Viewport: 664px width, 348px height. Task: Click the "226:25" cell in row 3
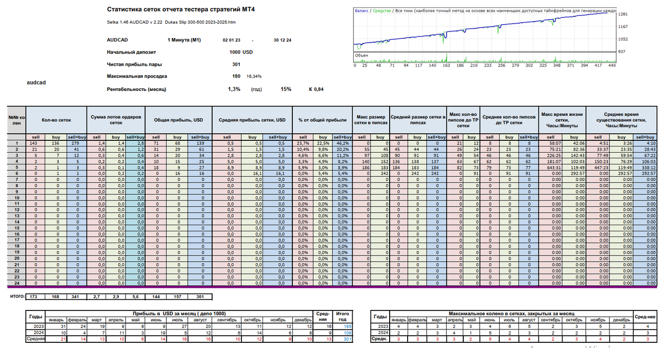tap(551, 155)
